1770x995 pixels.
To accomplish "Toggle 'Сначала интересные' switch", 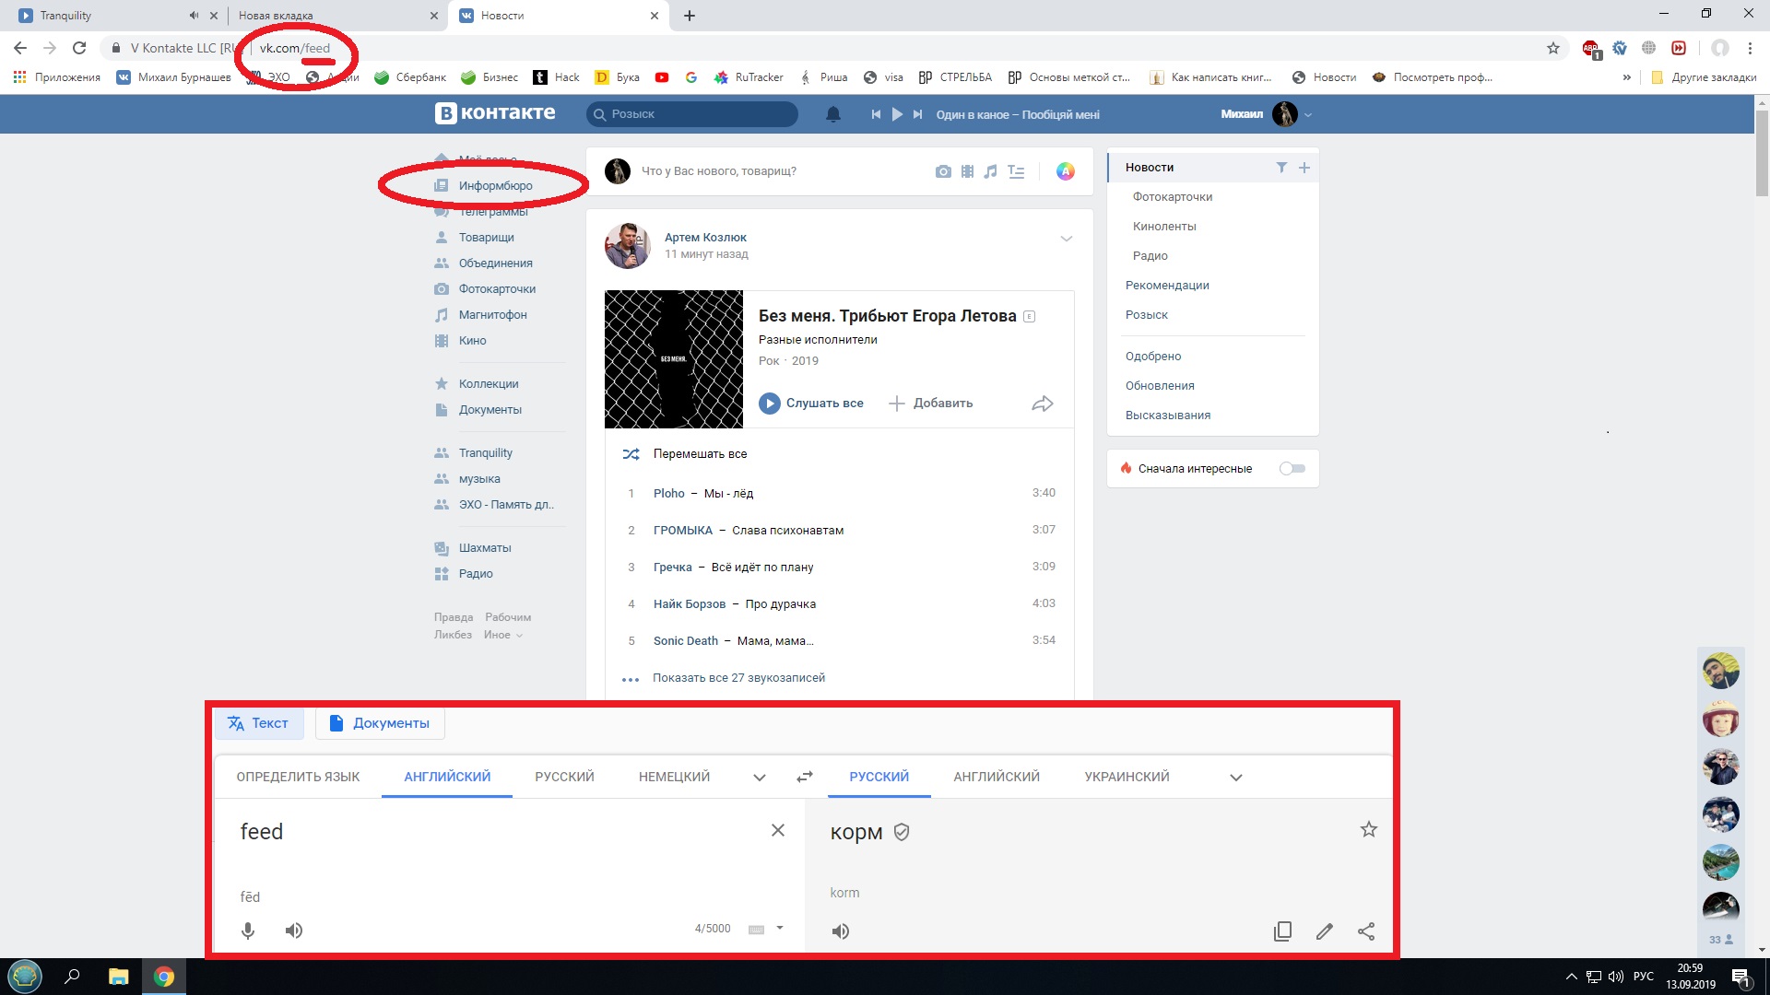I will click(1292, 468).
